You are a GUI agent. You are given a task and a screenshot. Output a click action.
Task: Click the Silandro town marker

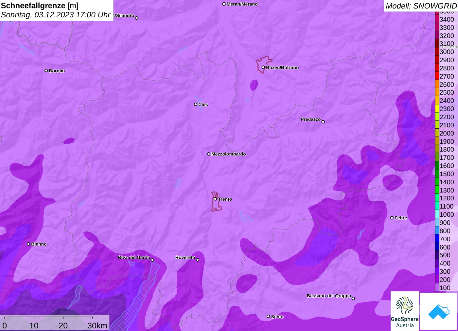coord(137,18)
